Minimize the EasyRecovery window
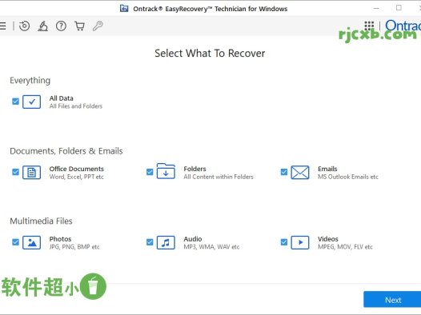The image size is (421, 315). point(376,8)
